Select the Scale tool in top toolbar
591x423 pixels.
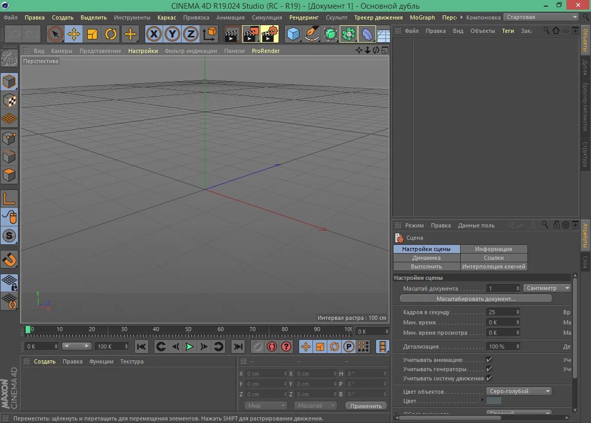(92, 34)
